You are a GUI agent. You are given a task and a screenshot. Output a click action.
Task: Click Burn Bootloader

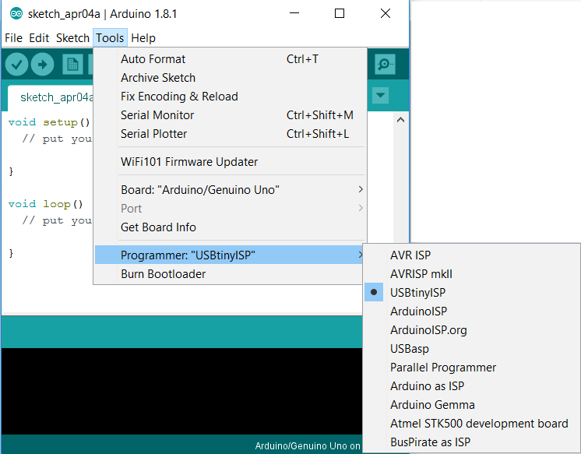[x=229, y=274]
